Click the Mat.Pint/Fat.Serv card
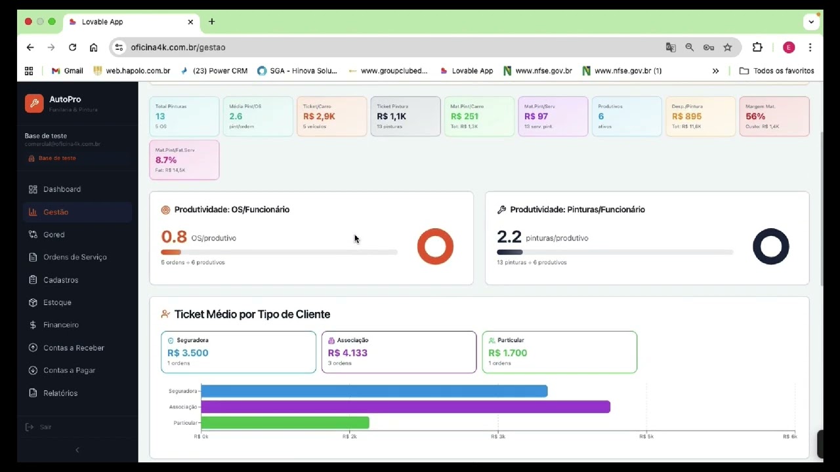 (x=184, y=160)
